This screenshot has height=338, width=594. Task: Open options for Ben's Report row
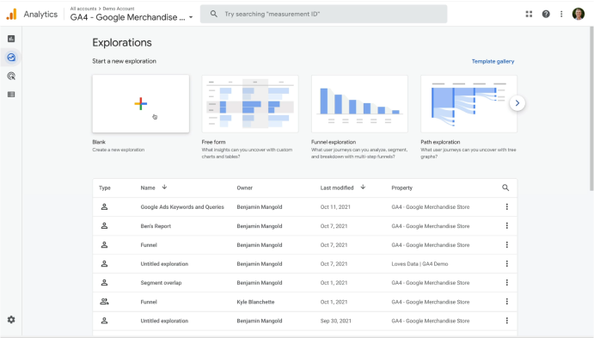(506, 225)
